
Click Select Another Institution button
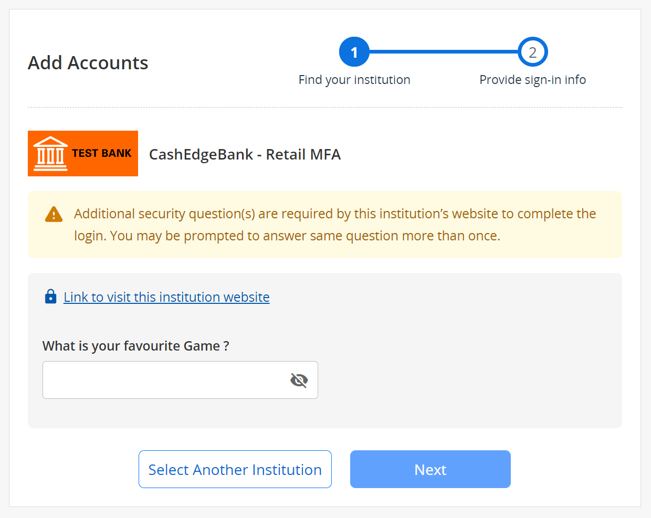point(235,469)
